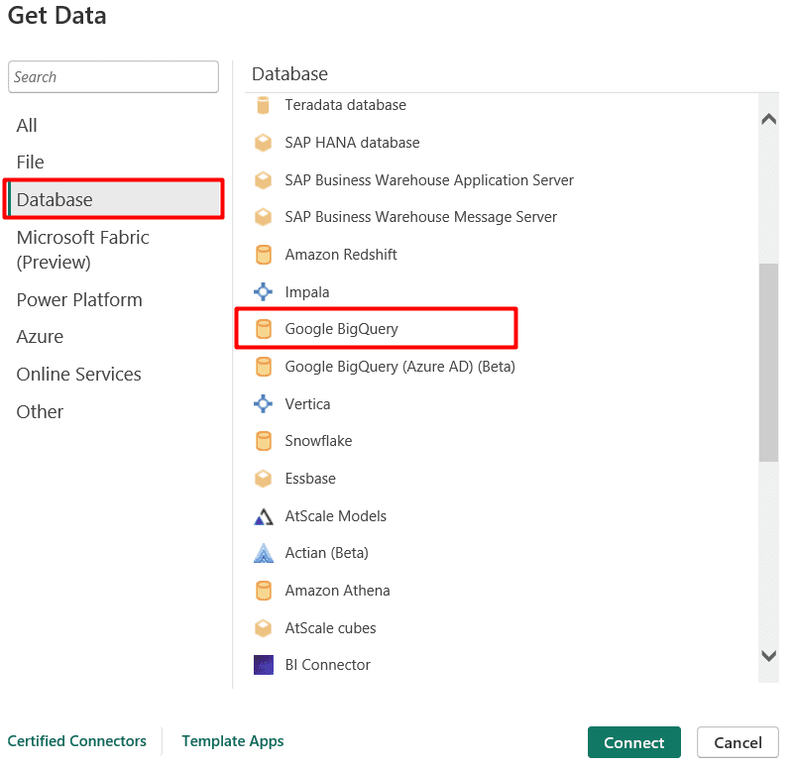Open the Template Apps link

point(233,740)
